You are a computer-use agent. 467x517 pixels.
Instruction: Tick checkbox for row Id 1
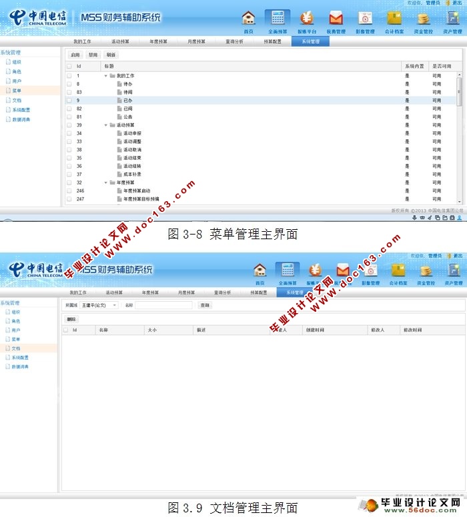[69, 75]
